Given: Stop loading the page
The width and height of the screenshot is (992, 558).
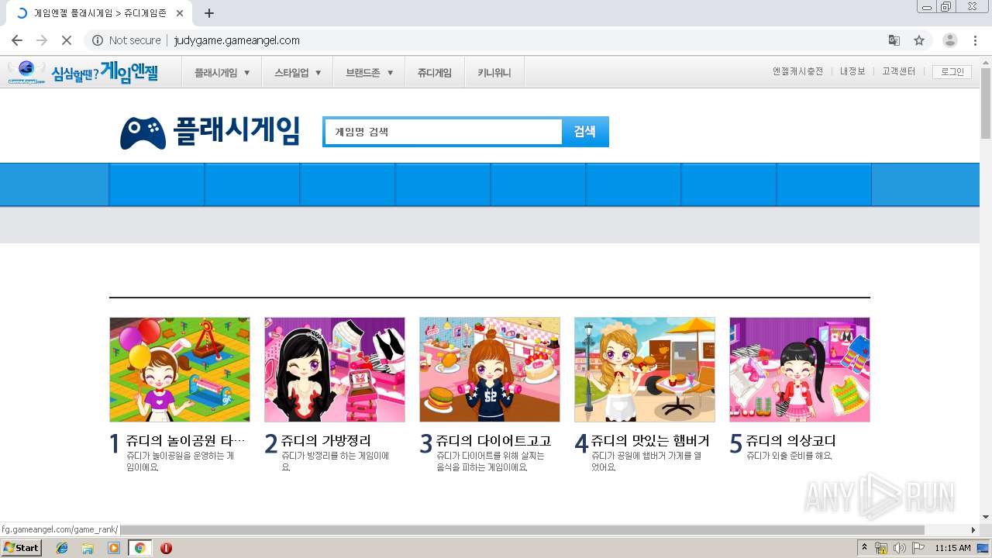Looking at the screenshot, I should tap(67, 40).
